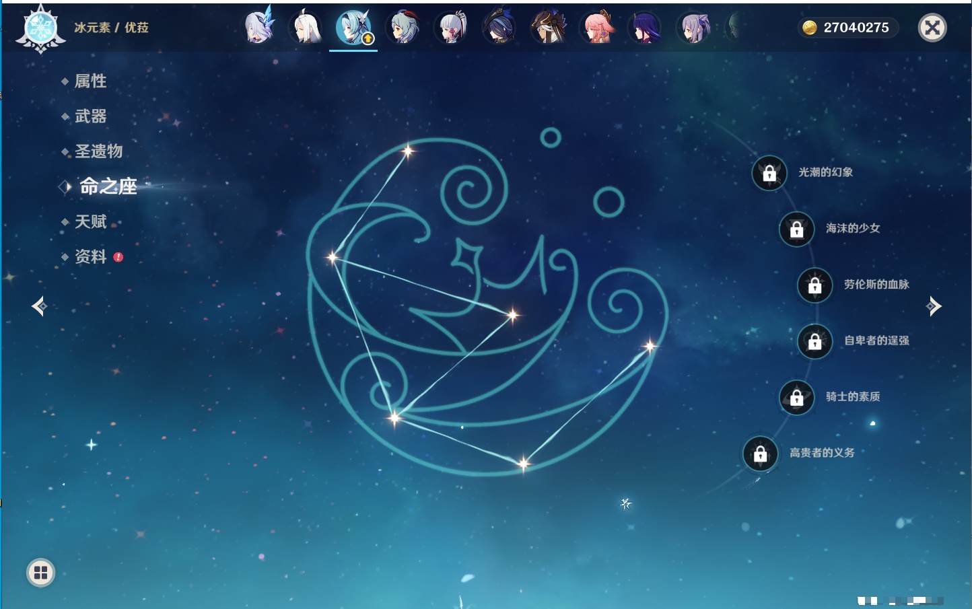The height and width of the screenshot is (609, 972).
Task: Open the locked constellation 海沫的少女
Action: tap(797, 229)
